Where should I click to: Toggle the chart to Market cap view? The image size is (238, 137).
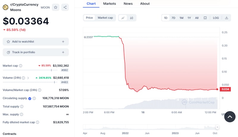[105, 18]
